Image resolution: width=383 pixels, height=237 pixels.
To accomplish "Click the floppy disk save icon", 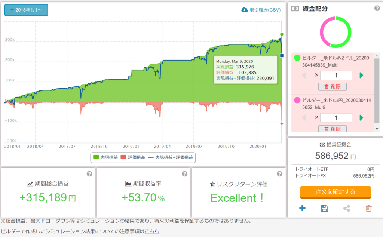I will coord(324,208).
